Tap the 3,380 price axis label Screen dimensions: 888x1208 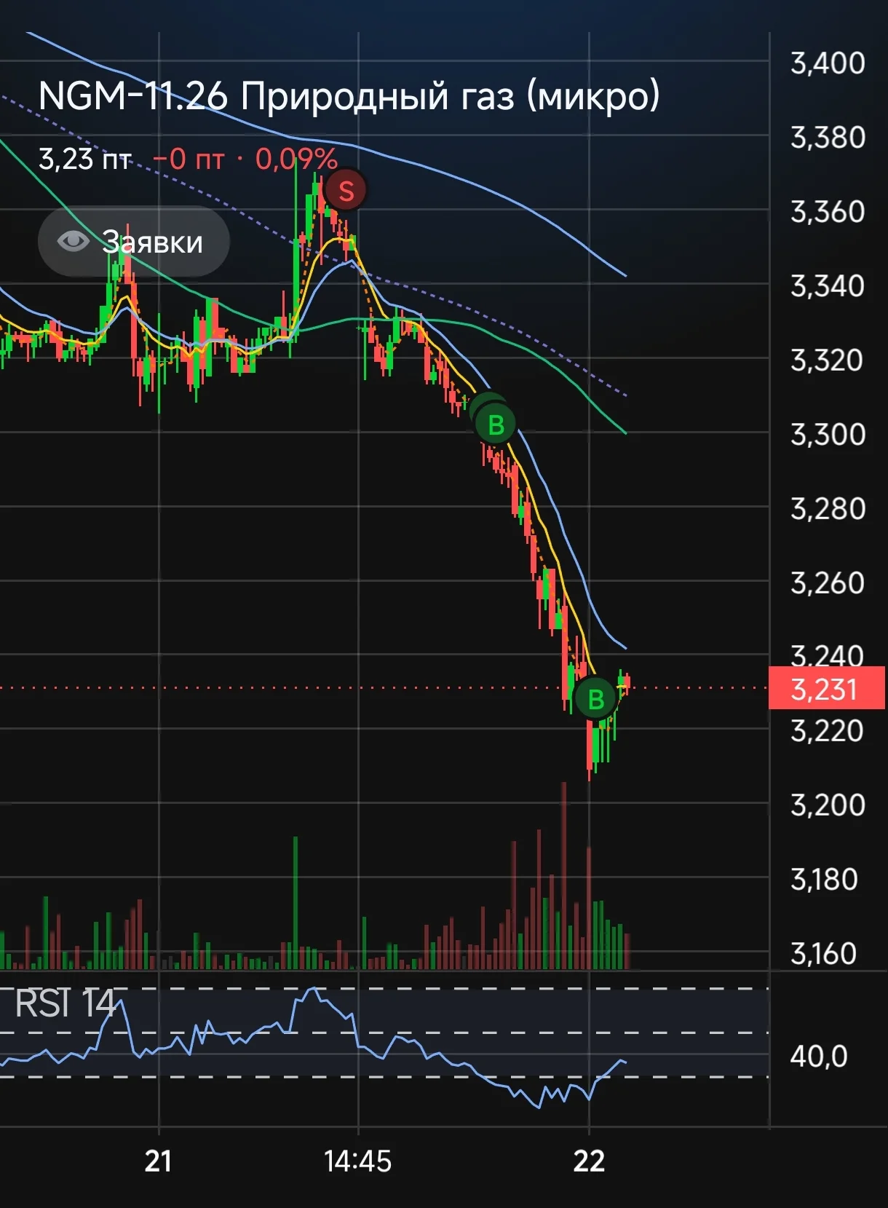coord(828,138)
